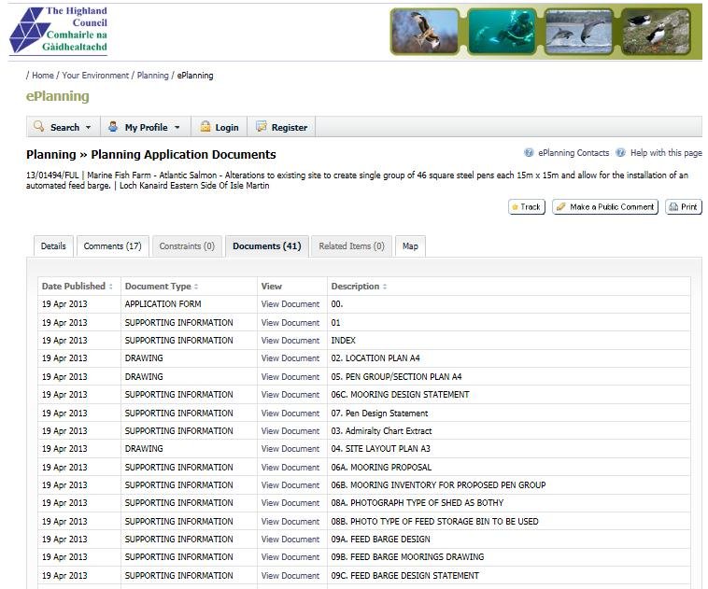Viewport: 708px width, 589px height.
Task: Click the Login padlock icon
Action: pyautogui.click(x=205, y=127)
